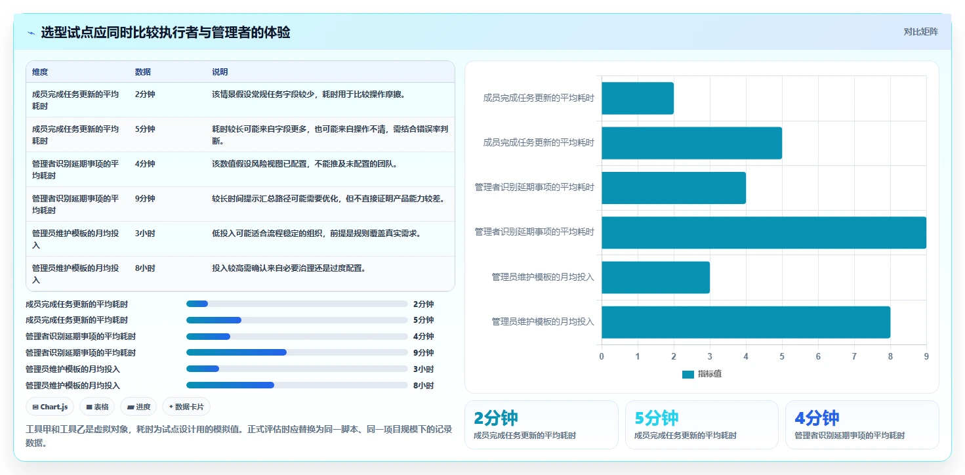Click the chart x-axis label 6
Image resolution: width=965 pixels, height=475 pixels.
pyautogui.click(x=818, y=356)
